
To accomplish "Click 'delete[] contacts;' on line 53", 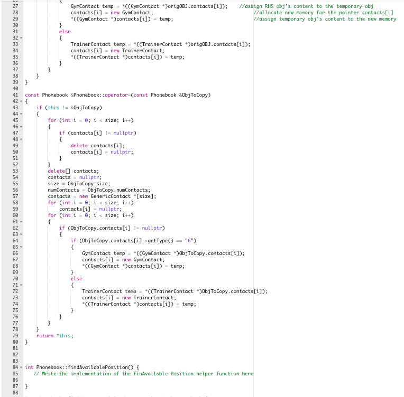I will click(x=73, y=171).
